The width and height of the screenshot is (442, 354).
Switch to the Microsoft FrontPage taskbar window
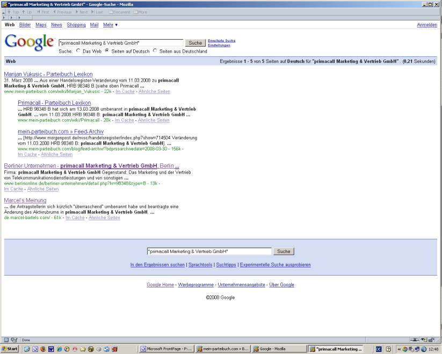166,349
